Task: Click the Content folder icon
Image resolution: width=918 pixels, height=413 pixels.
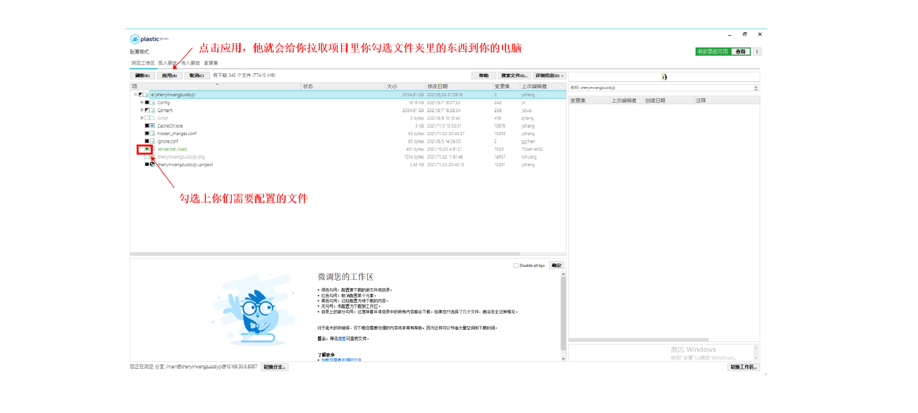Action: (152, 110)
